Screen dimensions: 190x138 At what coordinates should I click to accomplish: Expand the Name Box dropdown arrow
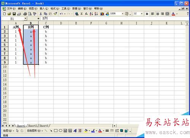tap(25, 19)
